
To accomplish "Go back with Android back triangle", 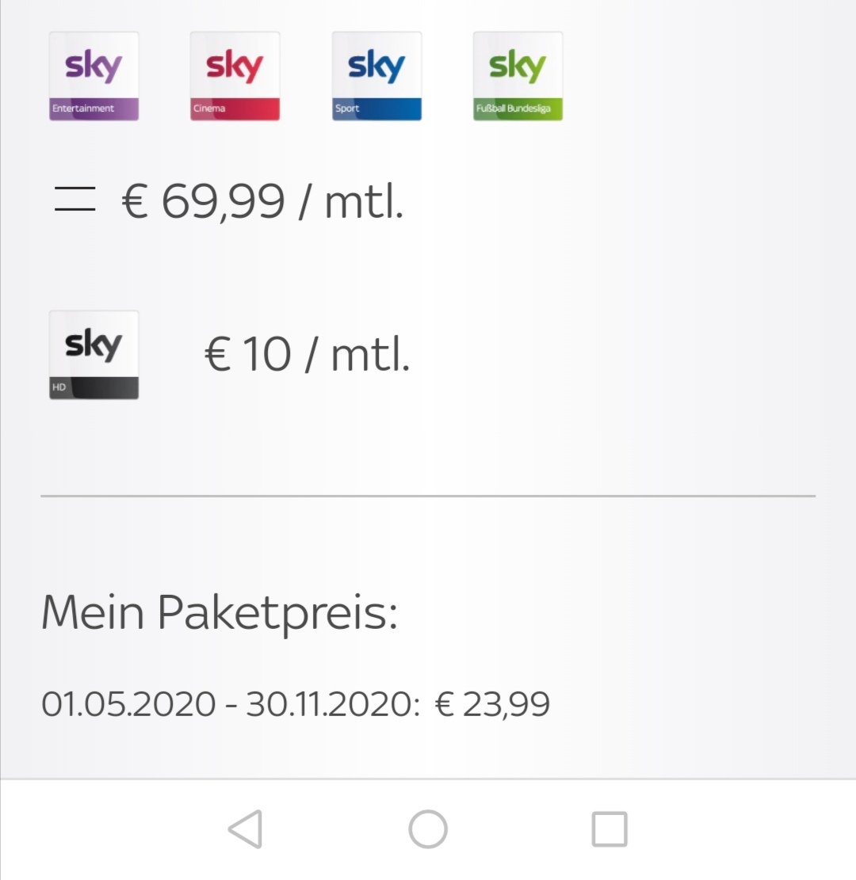I will pyautogui.click(x=246, y=829).
